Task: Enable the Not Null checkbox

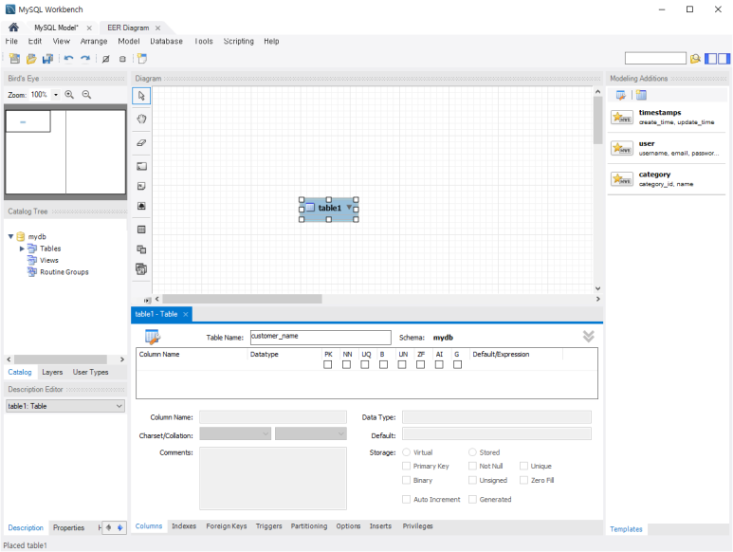Action: coord(472,466)
